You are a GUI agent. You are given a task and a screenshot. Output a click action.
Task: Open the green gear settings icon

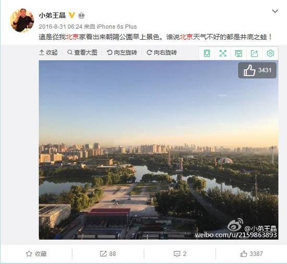tap(270, 53)
